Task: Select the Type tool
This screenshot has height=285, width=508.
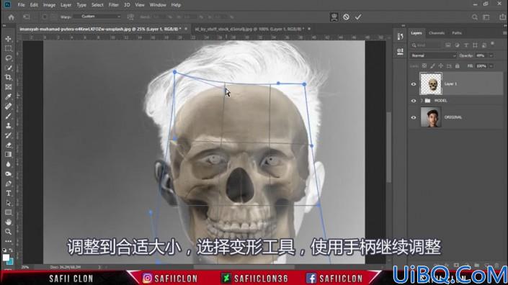Action: pos(9,193)
